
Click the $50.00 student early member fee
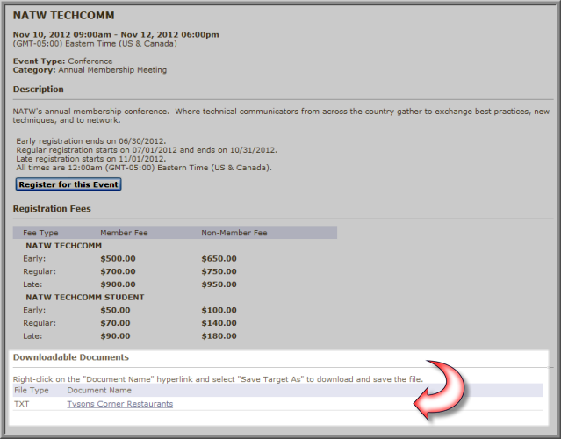click(x=115, y=310)
